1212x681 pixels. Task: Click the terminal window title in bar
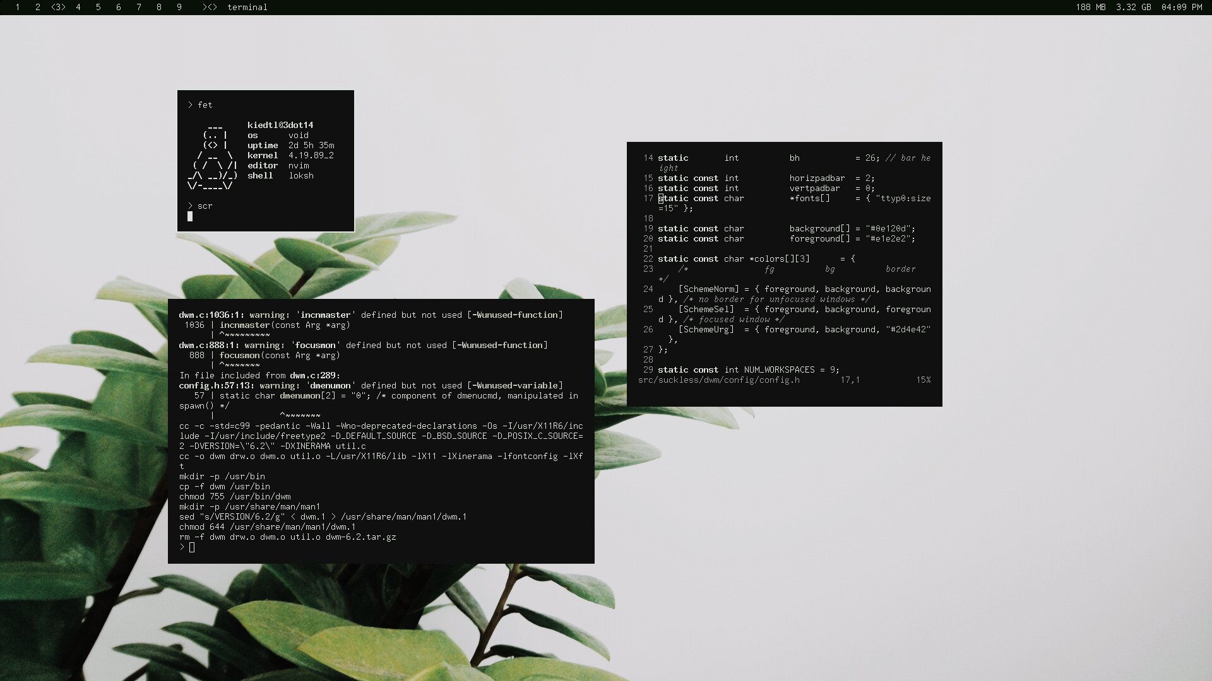tap(247, 7)
